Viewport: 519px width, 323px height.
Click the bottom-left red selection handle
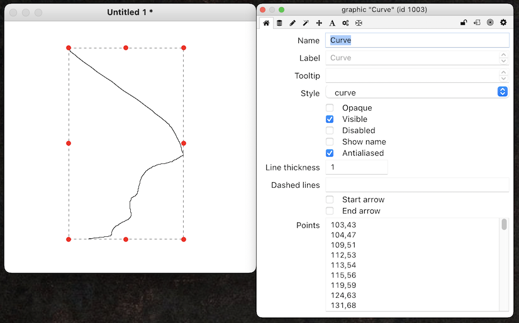coord(69,239)
